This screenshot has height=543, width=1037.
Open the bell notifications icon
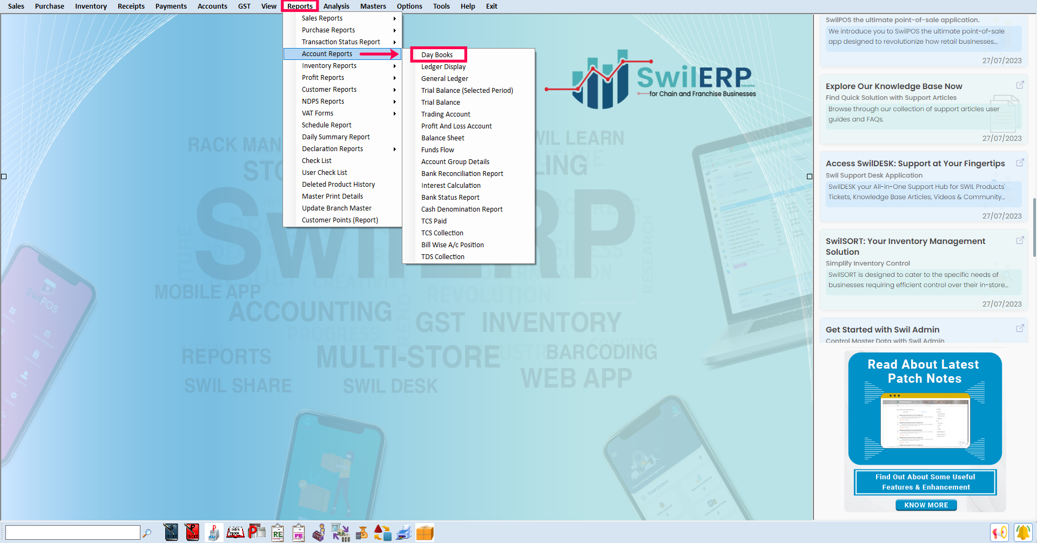click(x=1022, y=533)
